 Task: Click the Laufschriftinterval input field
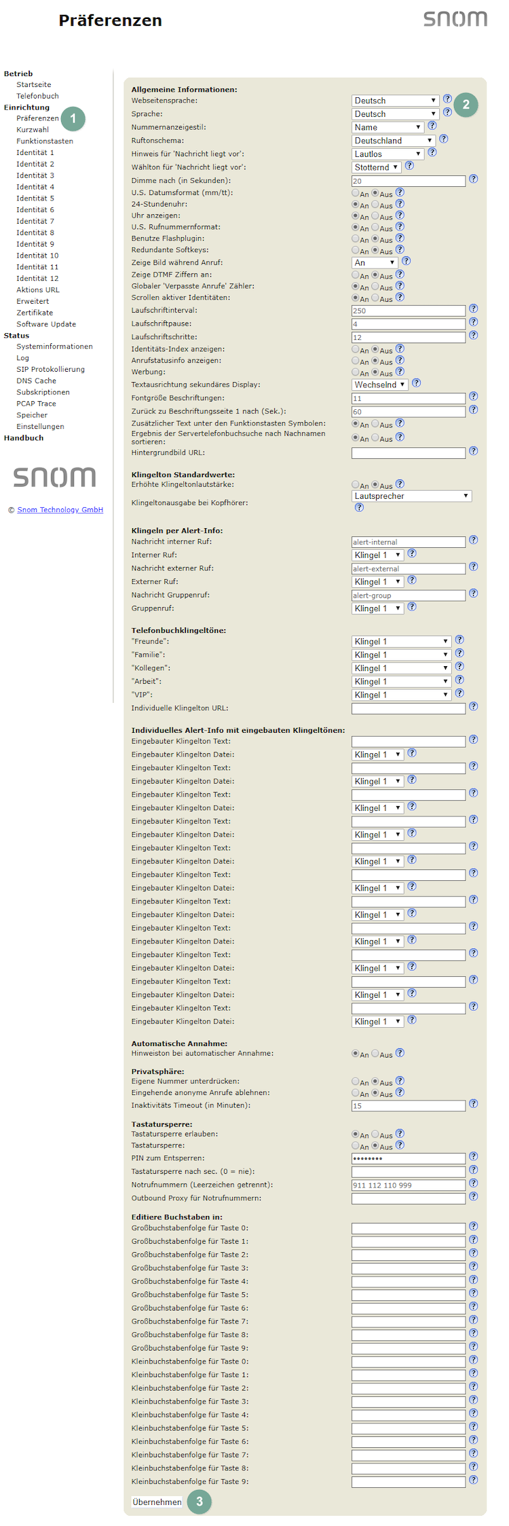pyautogui.click(x=408, y=311)
